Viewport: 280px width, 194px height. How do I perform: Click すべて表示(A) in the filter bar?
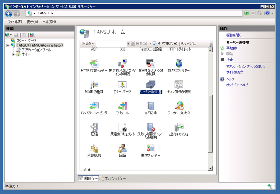[165, 43]
